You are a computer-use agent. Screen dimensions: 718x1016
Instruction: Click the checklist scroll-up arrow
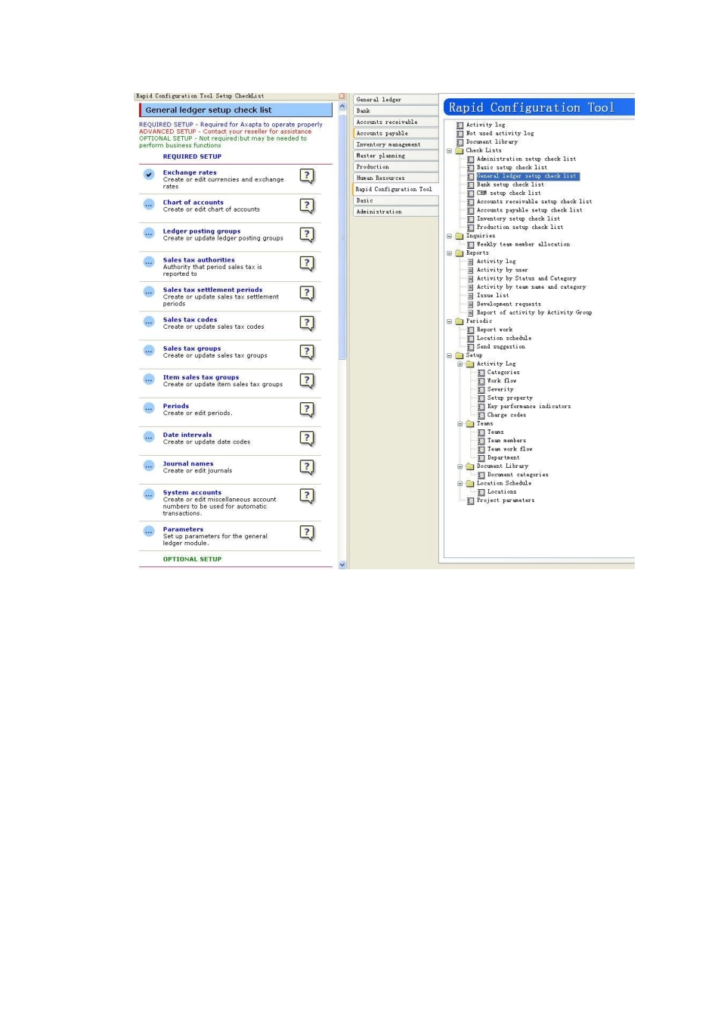coord(342,106)
